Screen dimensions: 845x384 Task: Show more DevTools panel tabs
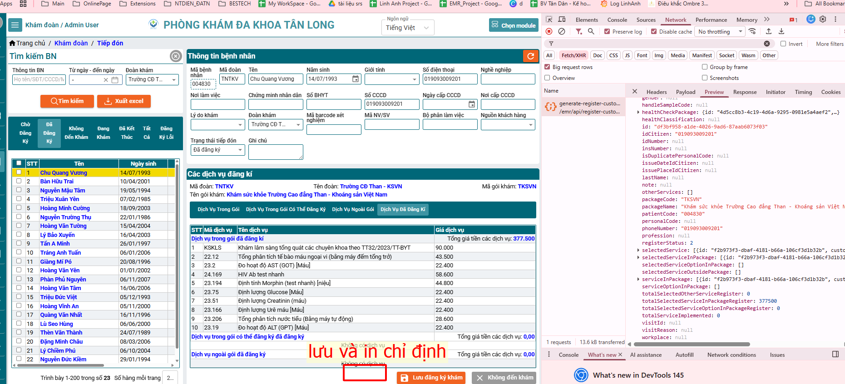tap(767, 20)
